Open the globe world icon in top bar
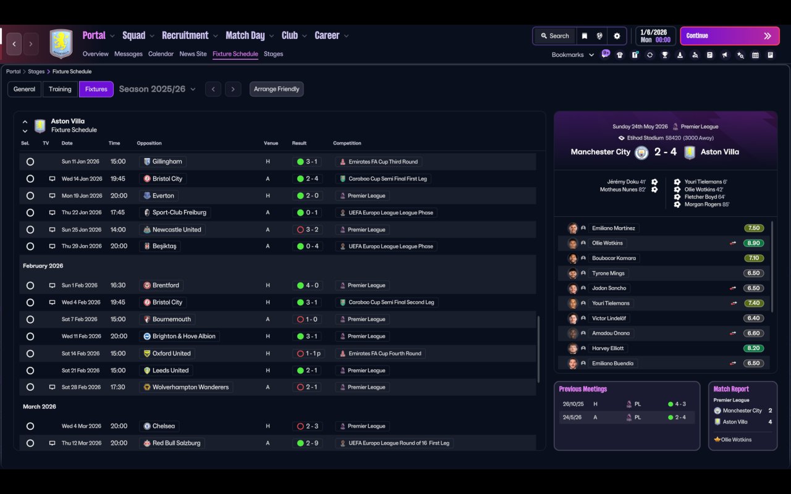791x494 pixels. coord(599,36)
